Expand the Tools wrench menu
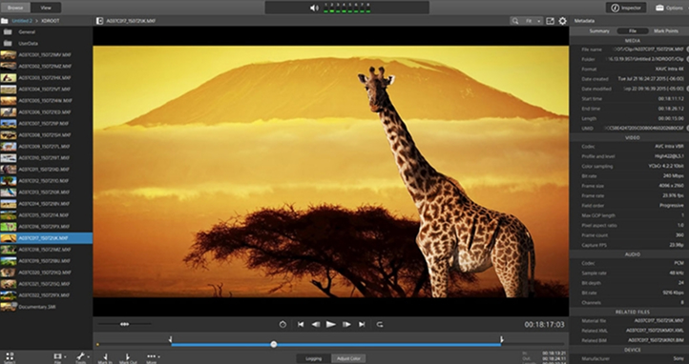This screenshot has width=689, height=364. coord(82,356)
